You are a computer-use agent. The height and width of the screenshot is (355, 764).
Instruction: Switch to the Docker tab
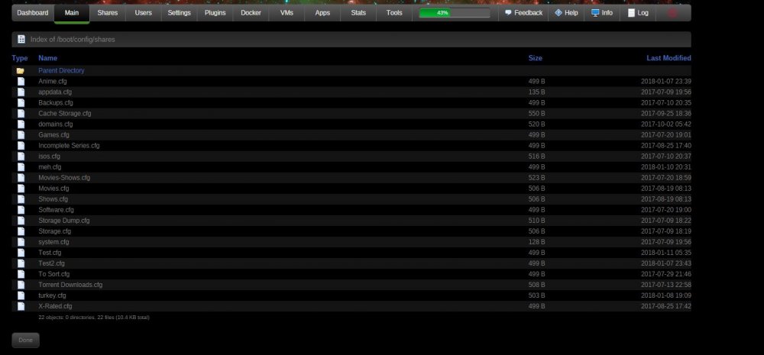(x=251, y=13)
